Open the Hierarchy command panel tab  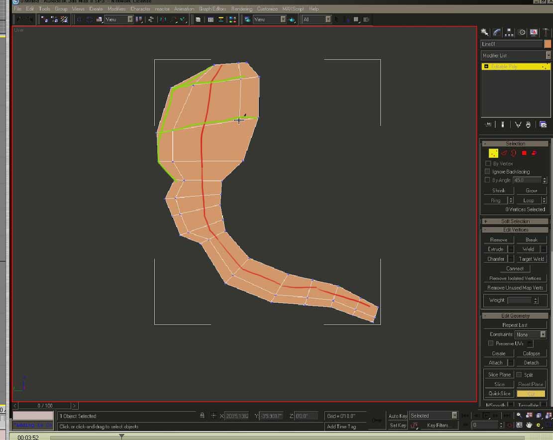(x=509, y=32)
